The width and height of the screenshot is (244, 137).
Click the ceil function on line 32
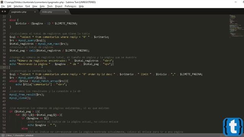pos(32,51)
